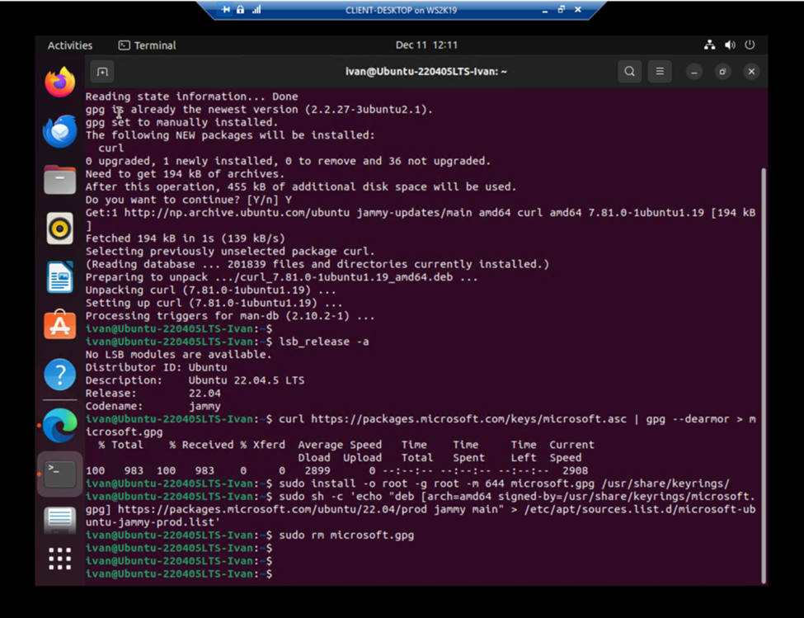804x618 pixels.
Task: Launch Microsoft Edge from the dock
Action: coord(60,425)
